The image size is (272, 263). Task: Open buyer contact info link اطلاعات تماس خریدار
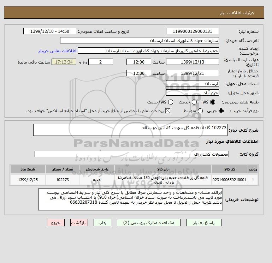pyautogui.click(x=57, y=51)
